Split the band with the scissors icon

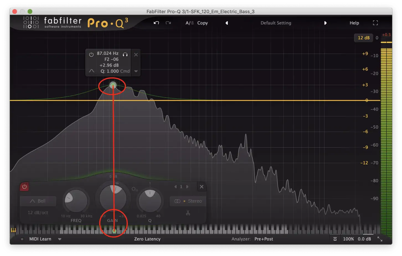click(x=188, y=213)
